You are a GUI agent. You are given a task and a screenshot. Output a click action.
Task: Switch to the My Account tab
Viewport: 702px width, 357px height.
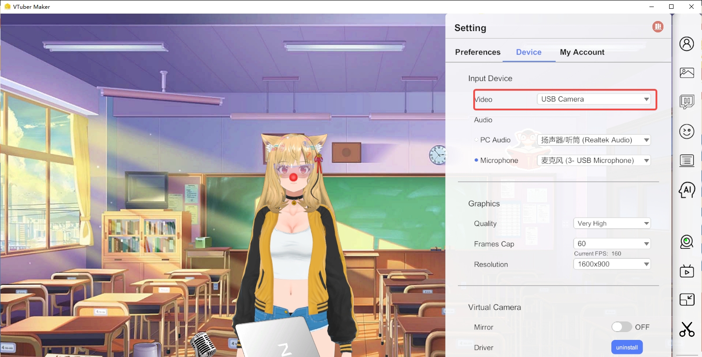tap(582, 52)
